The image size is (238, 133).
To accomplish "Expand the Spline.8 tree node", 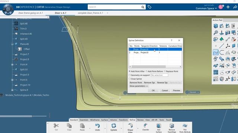I will [x=12, y=90].
